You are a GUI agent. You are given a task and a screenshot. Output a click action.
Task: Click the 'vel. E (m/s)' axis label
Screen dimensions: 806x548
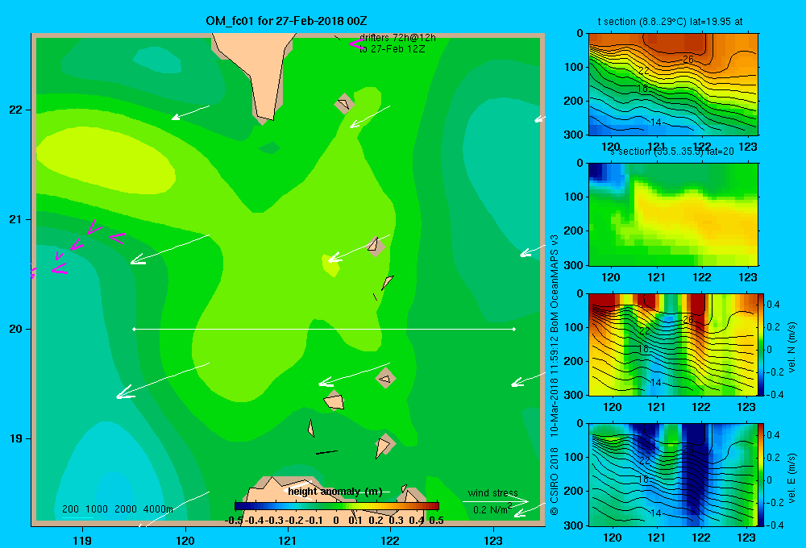791,477
